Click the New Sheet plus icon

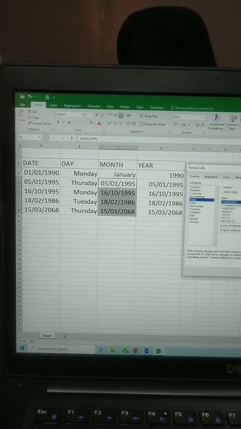pyautogui.click(x=65, y=336)
